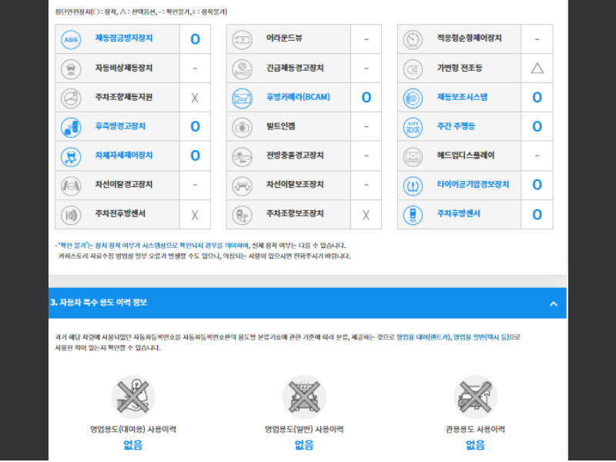Click the 빌트인캠 label
Screen dimensions: 616x462
click(280, 126)
